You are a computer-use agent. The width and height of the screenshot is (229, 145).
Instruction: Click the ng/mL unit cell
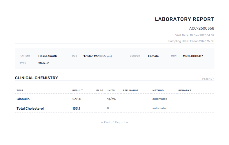click(111, 99)
